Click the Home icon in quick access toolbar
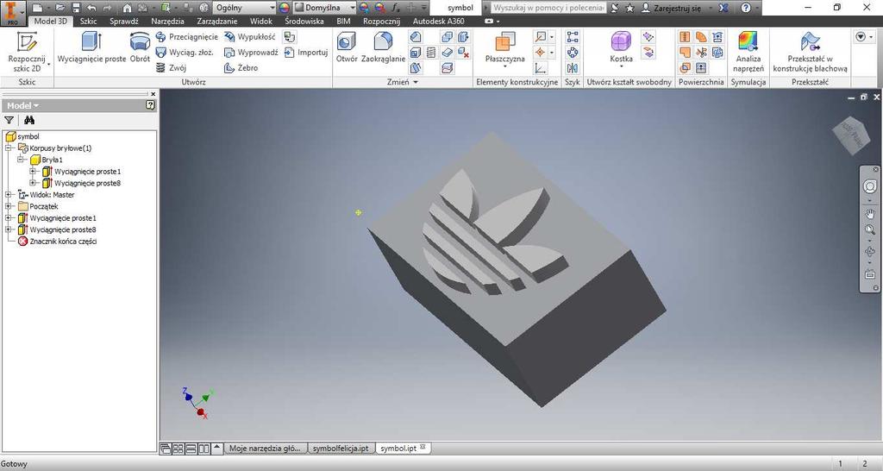The width and height of the screenshot is (883, 471). 128,8
